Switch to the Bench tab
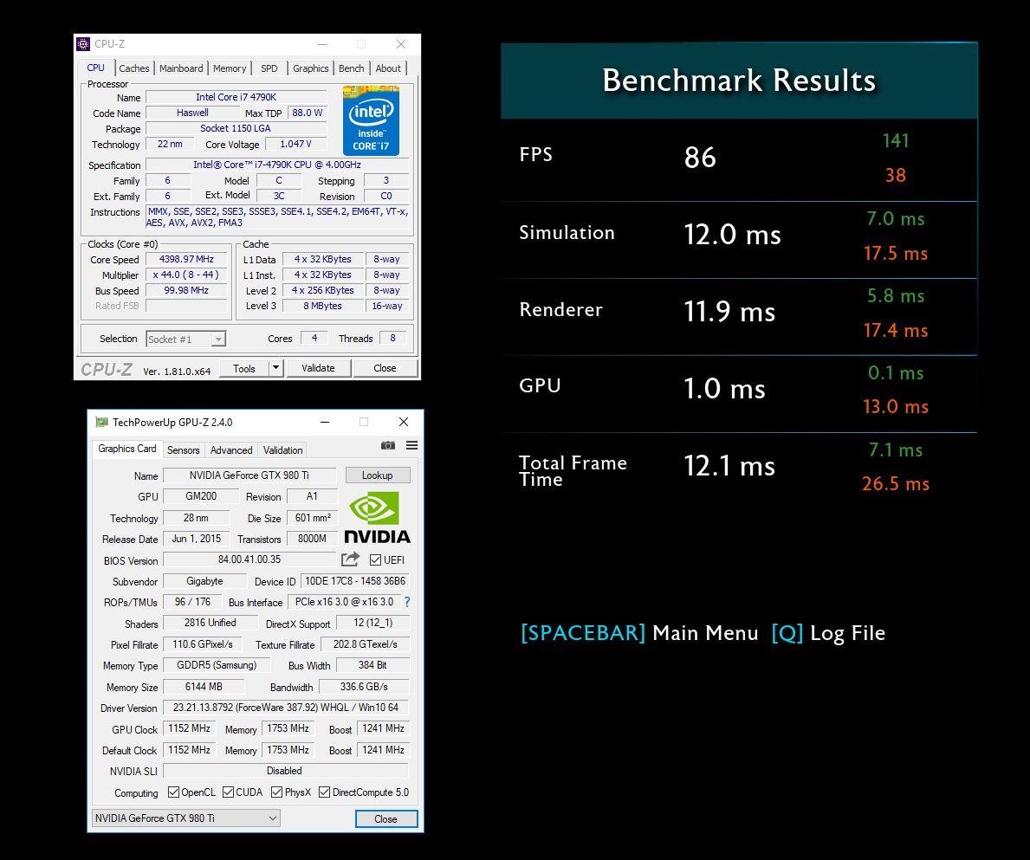 click(352, 68)
